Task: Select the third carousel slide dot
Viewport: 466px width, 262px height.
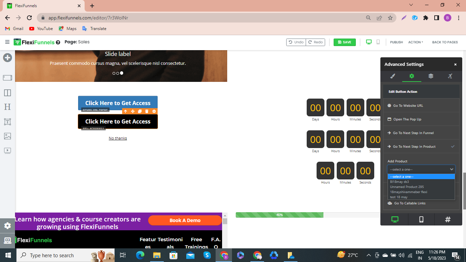Action: click(121, 73)
